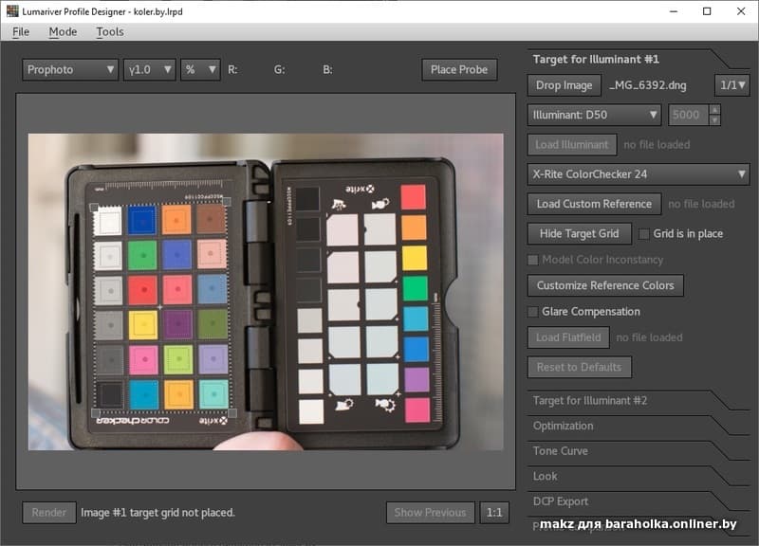Screen dimensions: 759x546
Task: Click the Render button
Action: (49, 513)
